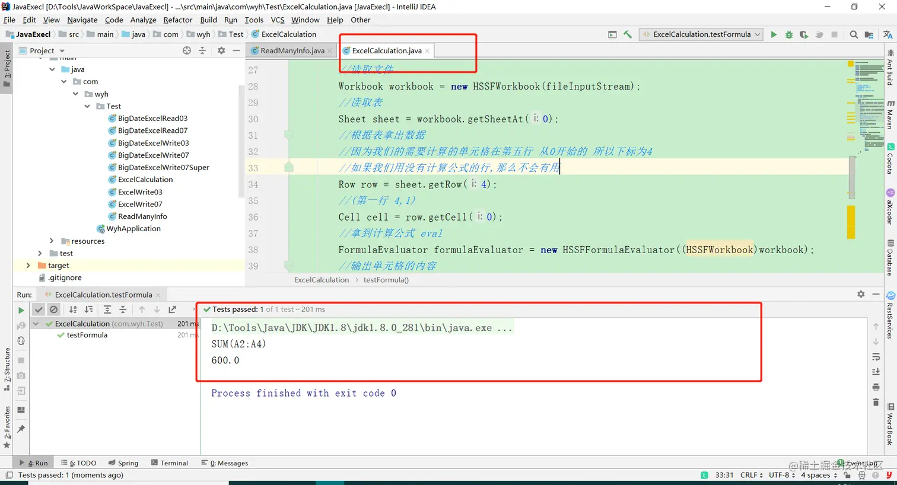Open Project panel settings gear
This screenshot has height=485, width=897.
(x=221, y=50)
